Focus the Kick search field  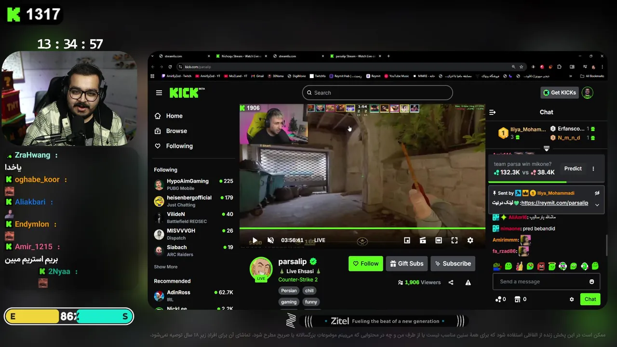point(377,93)
